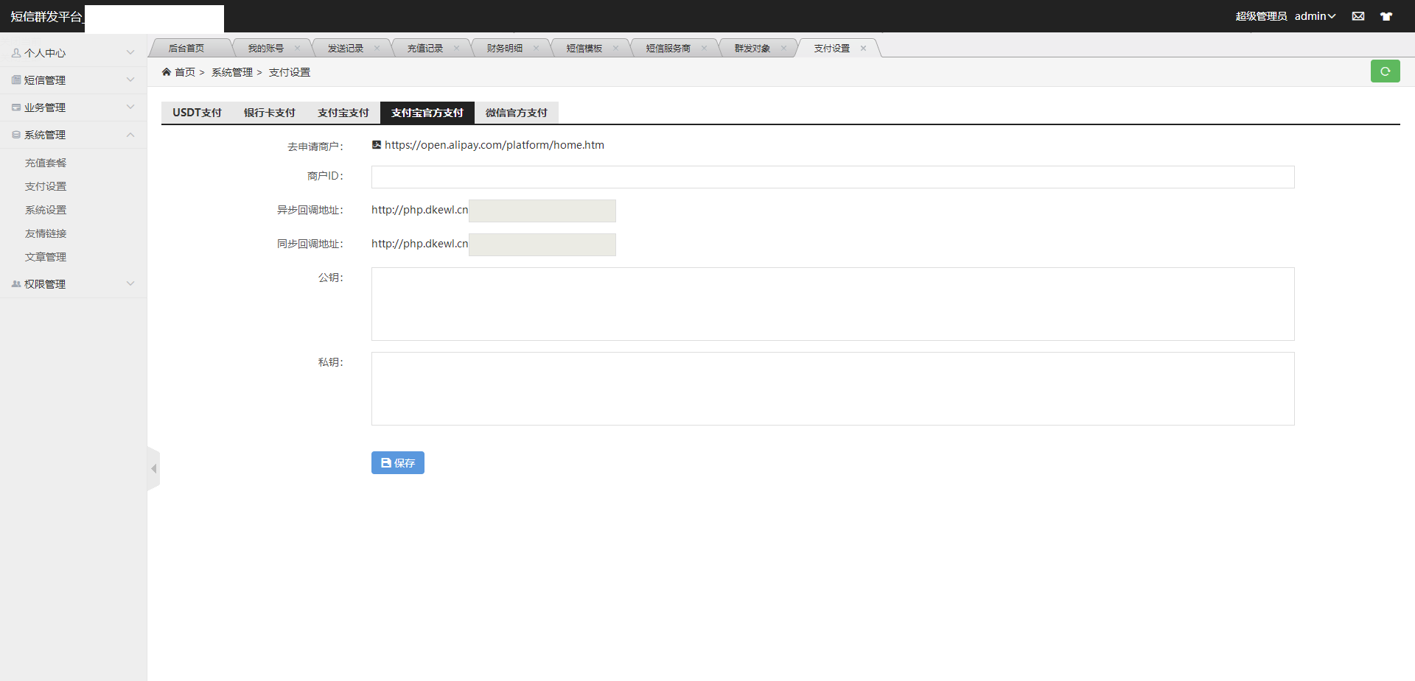Close the 支付设置 tab with its x

(x=863, y=48)
